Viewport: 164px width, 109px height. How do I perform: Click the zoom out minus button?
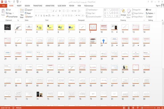click(x=141, y=108)
